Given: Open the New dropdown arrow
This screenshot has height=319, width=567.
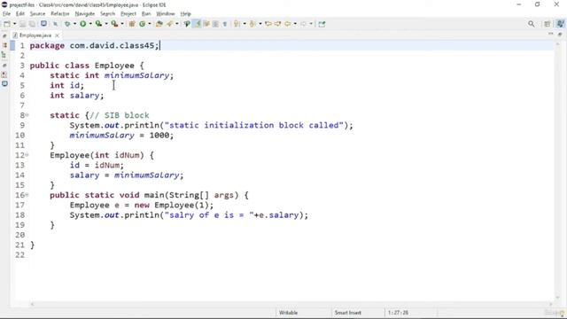Looking at the screenshot, I should coord(15,24).
